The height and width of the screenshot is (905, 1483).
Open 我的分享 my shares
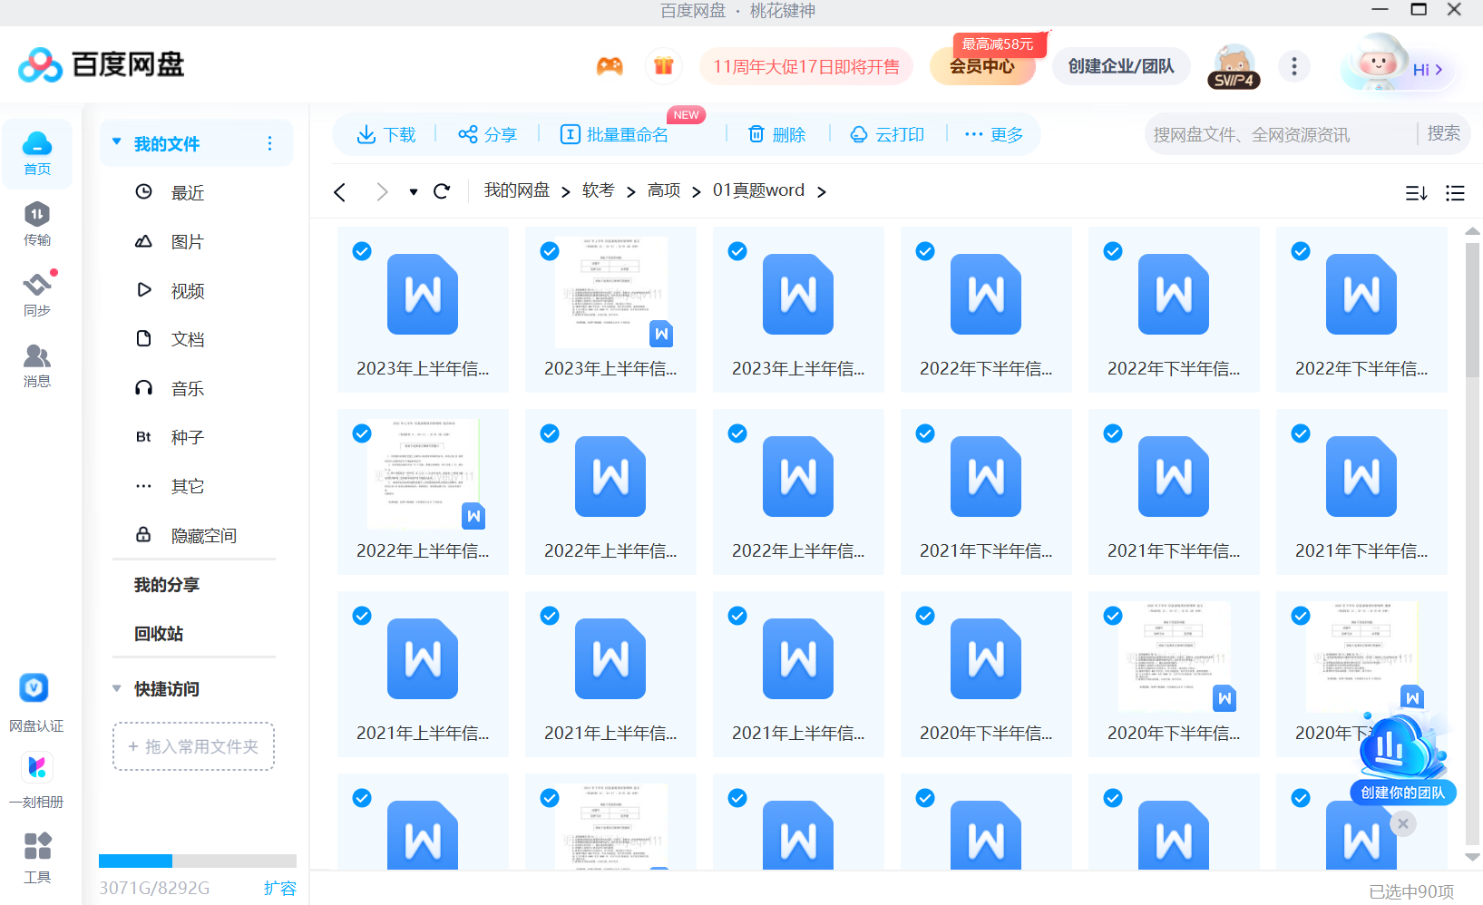coord(167,585)
